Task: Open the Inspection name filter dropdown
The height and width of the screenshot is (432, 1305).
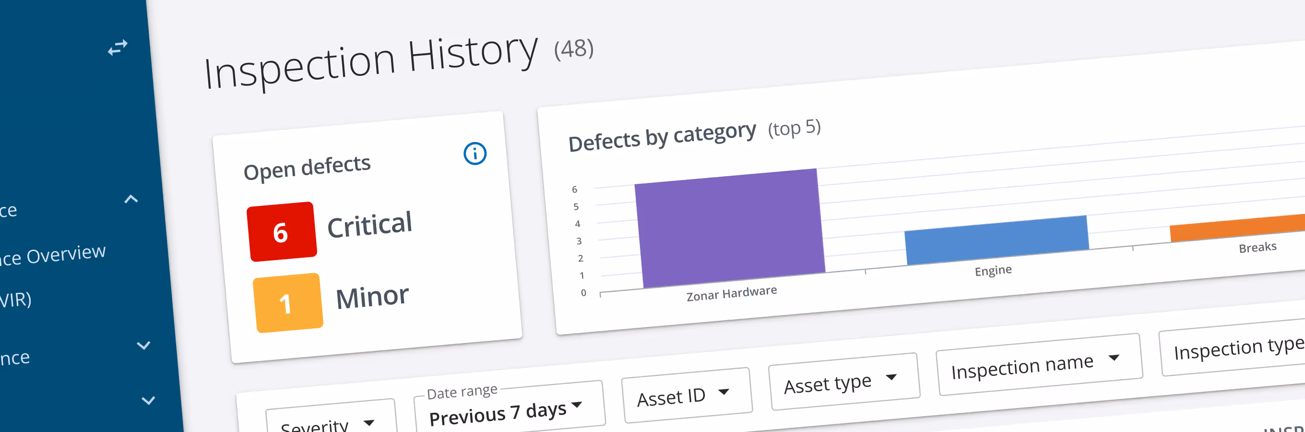Action: point(1039,364)
